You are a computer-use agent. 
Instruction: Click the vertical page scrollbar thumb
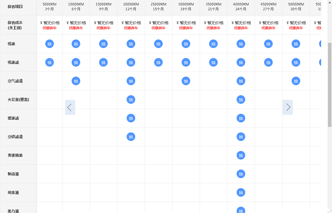[329, 84]
